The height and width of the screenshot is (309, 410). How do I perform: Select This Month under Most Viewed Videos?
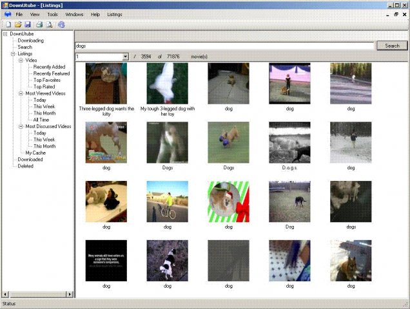(x=44, y=113)
